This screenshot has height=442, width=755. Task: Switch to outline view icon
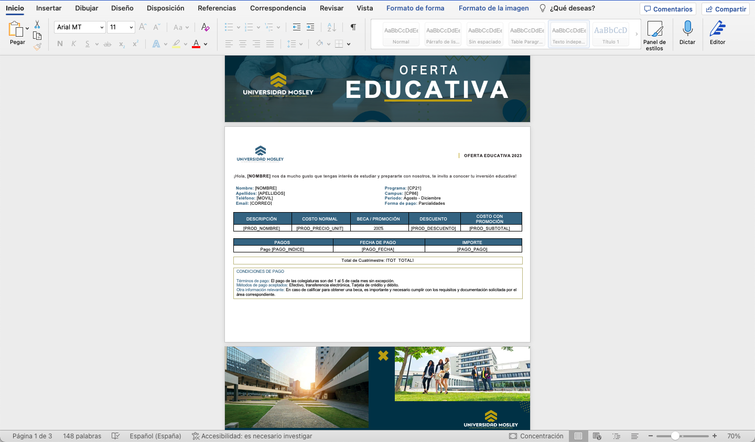coord(616,436)
